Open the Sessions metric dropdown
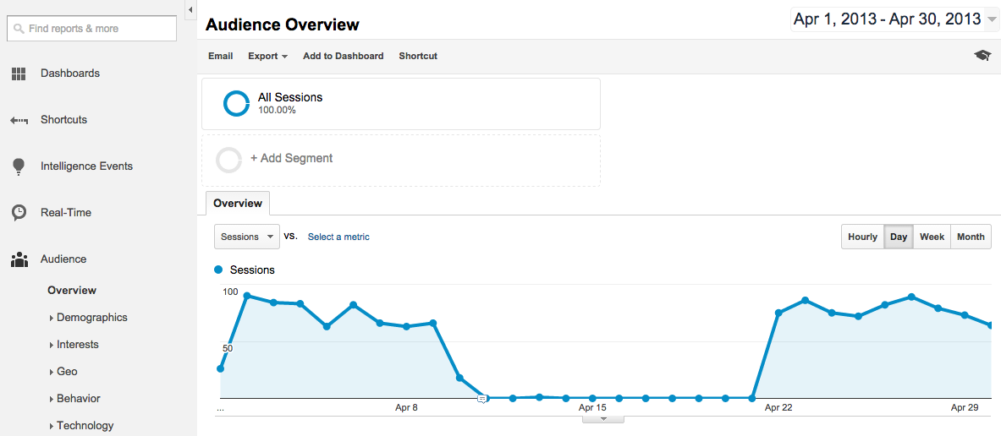 pos(247,237)
